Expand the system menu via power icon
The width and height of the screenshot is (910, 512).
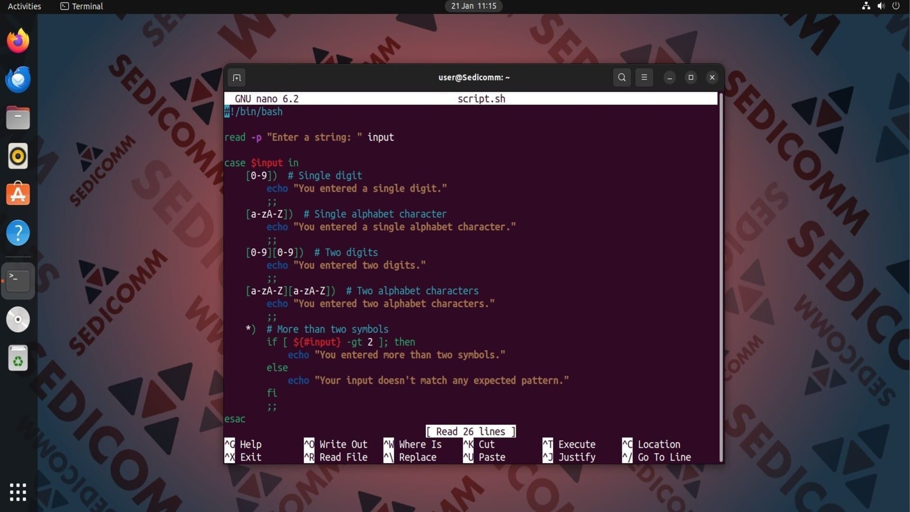pyautogui.click(x=896, y=6)
